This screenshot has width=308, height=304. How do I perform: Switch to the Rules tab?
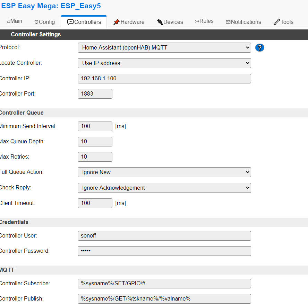click(x=204, y=21)
